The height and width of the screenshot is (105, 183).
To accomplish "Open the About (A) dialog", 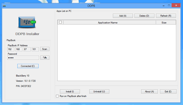I will pos(149,91).
